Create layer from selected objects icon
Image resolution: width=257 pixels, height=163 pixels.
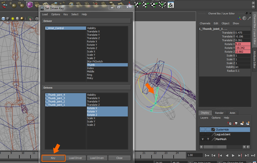click(x=247, y=123)
